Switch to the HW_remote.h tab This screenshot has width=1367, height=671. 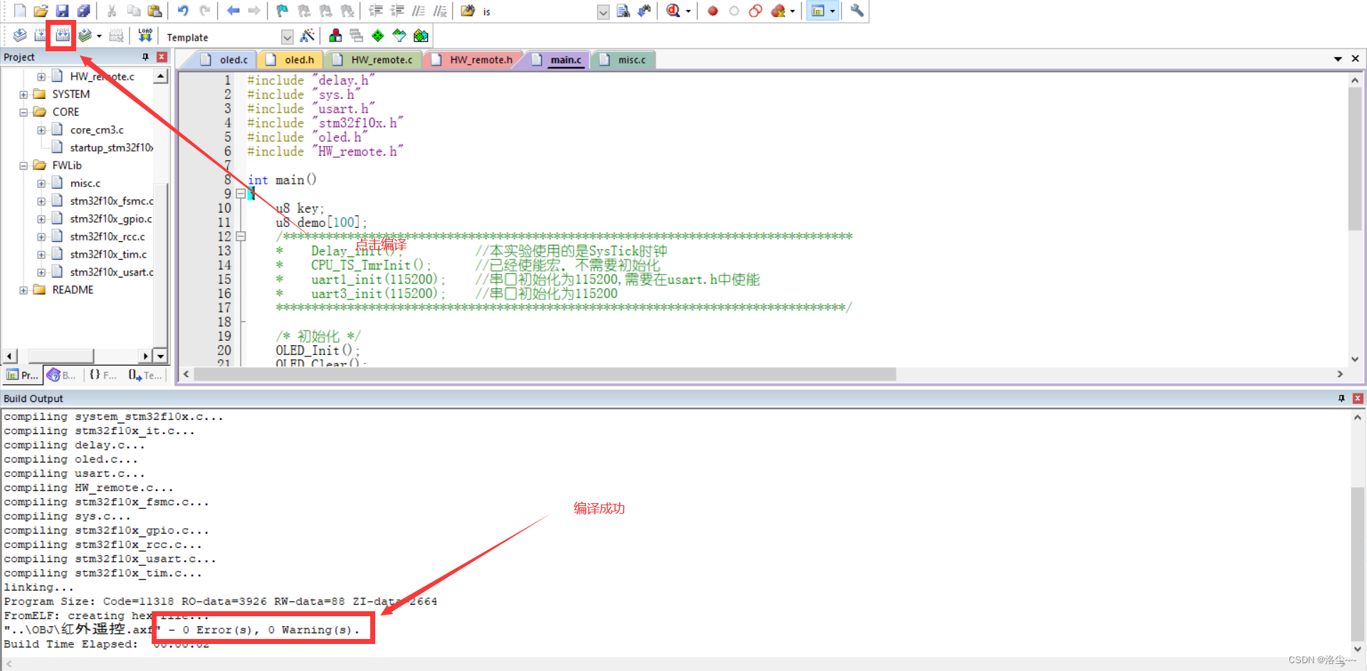click(473, 60)
